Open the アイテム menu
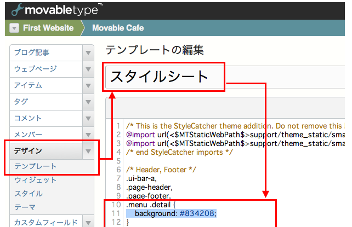 tap(46, 85)
